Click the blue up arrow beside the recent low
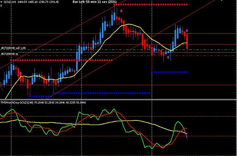237x156 pixels. pyautogui.click(x=168, y=57)
